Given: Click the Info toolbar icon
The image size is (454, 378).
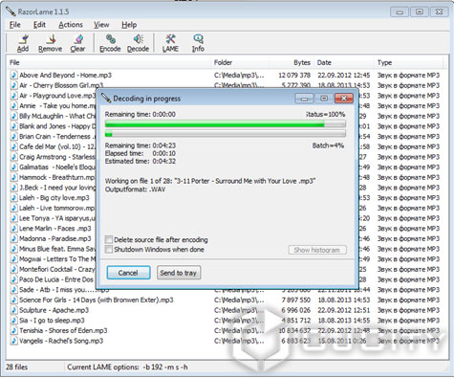Looking at the screenshot, I should click(x=198, y=43).
